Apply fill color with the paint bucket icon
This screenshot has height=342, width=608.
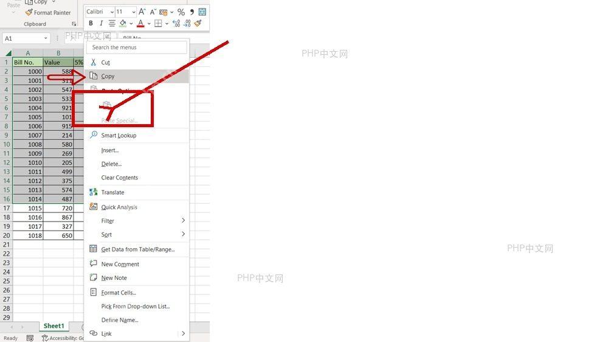(123, 23)
